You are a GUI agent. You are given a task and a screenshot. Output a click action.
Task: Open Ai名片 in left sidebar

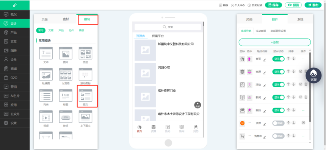15,96
